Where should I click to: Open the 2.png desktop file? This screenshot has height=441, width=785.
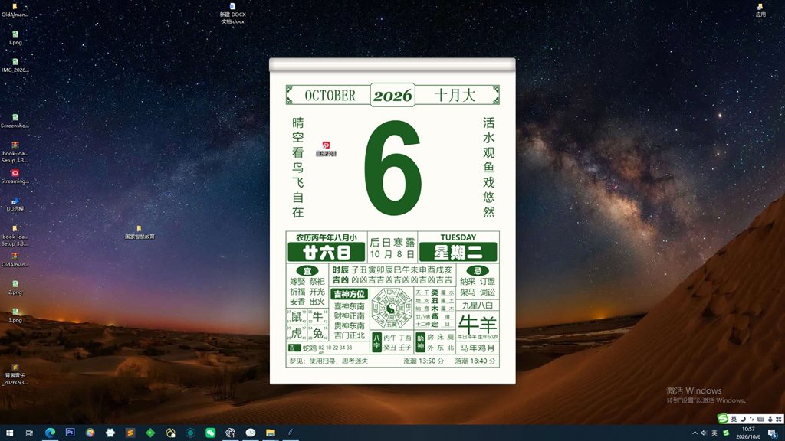(x=15, y=288)
